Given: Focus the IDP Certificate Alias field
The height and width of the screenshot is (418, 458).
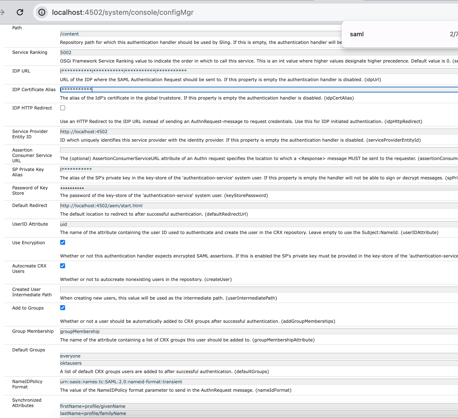Looking at the screenshot, I should [259, 90].
